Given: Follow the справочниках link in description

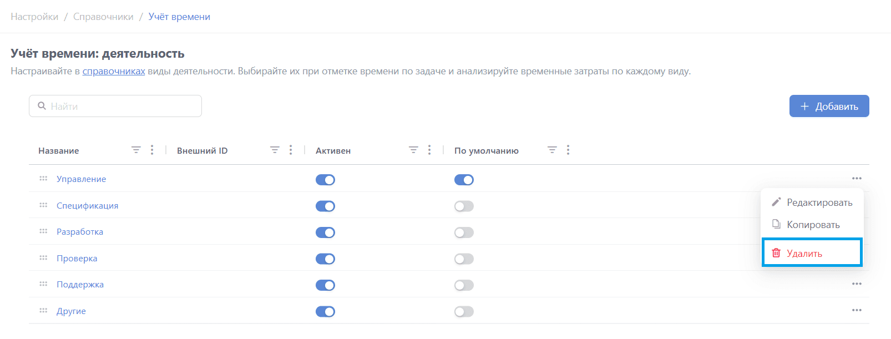Looking at the screenshot, I should [x=114, y=71].
